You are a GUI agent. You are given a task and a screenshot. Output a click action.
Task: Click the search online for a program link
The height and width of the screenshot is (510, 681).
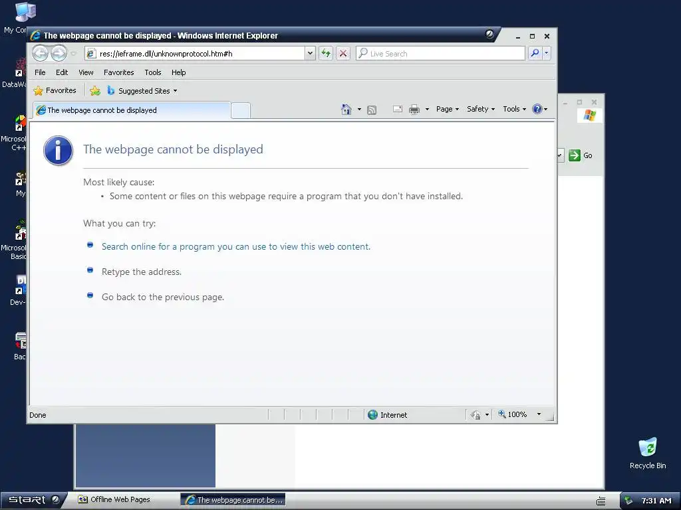[x=236, y=246]
